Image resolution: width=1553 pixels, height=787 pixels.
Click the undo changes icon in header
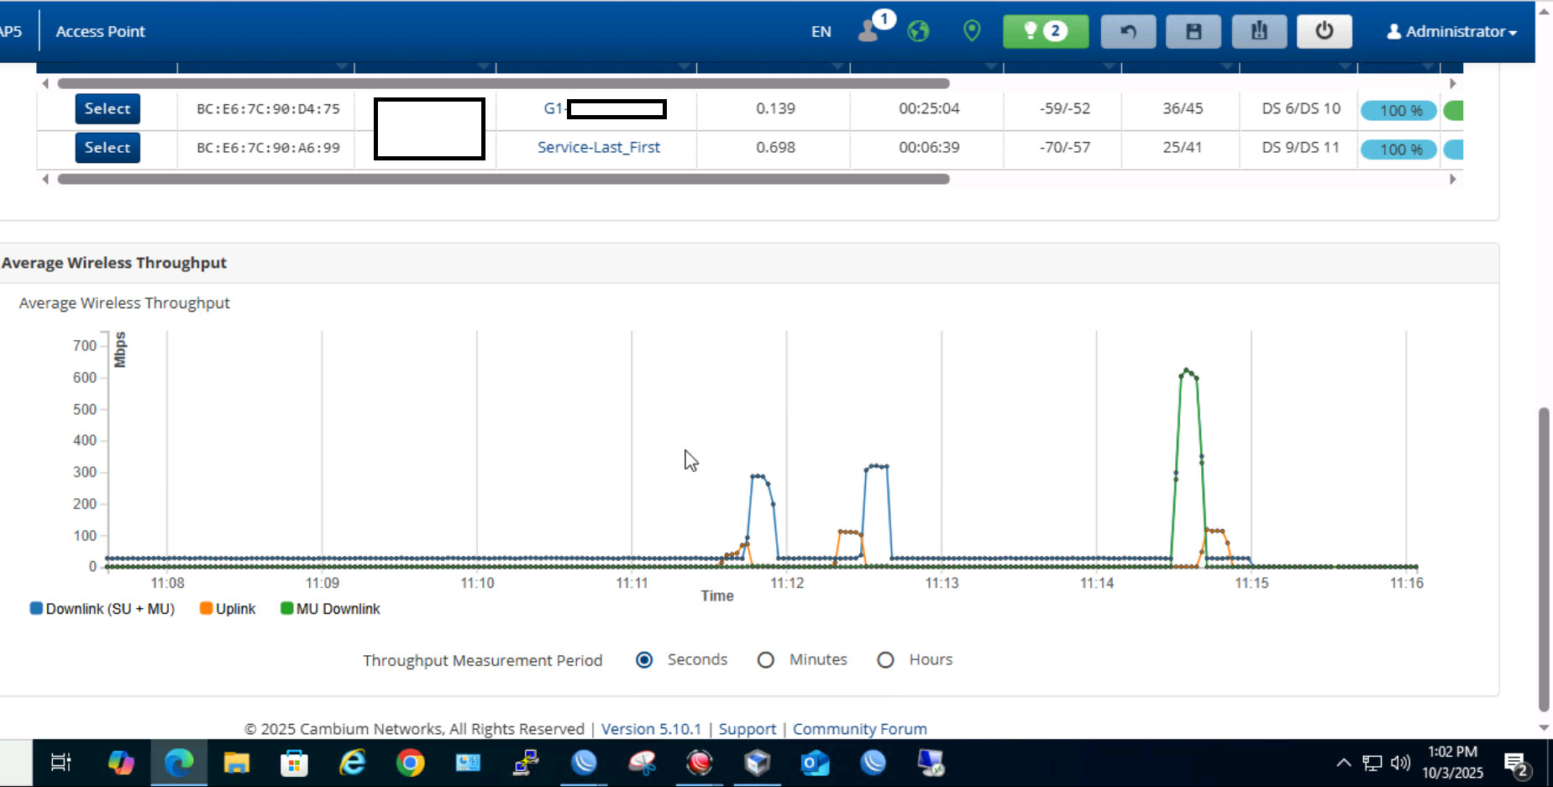(1128, 32)
